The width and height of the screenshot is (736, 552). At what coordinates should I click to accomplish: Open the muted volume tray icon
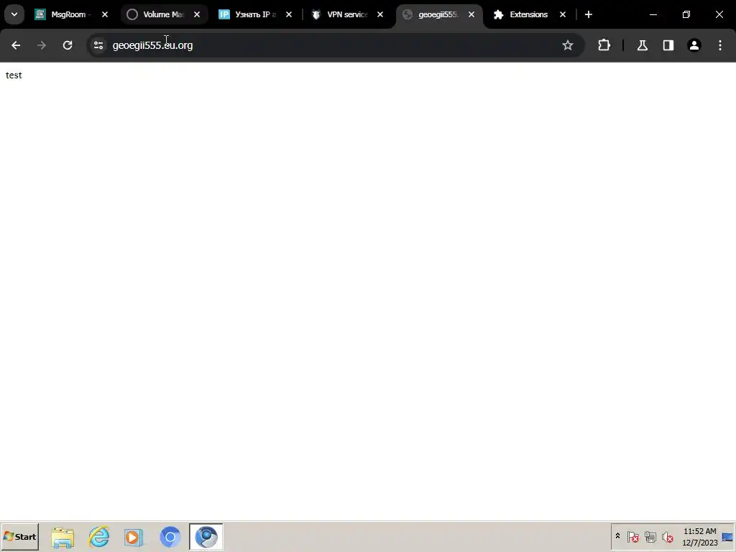(x=667, y=536)
